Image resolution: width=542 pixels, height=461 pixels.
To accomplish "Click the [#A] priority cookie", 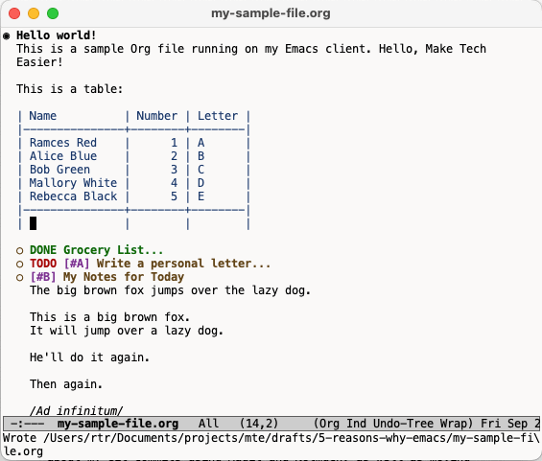I will tap(77, 264).
